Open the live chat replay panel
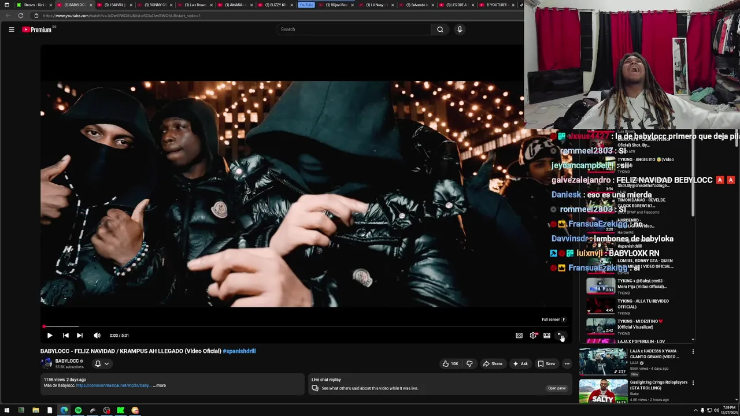Image resolution: width=740 pixels, height=416 pixels. click(557, 388)
